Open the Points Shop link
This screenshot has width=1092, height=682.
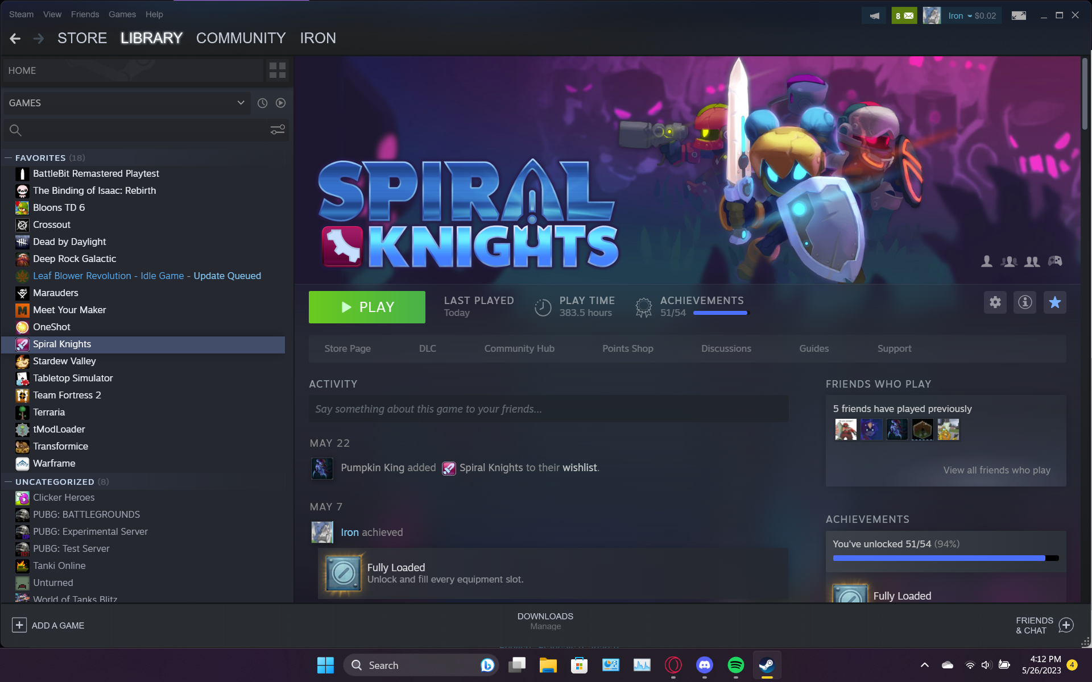pyautogui.click(x=628, y=348)
